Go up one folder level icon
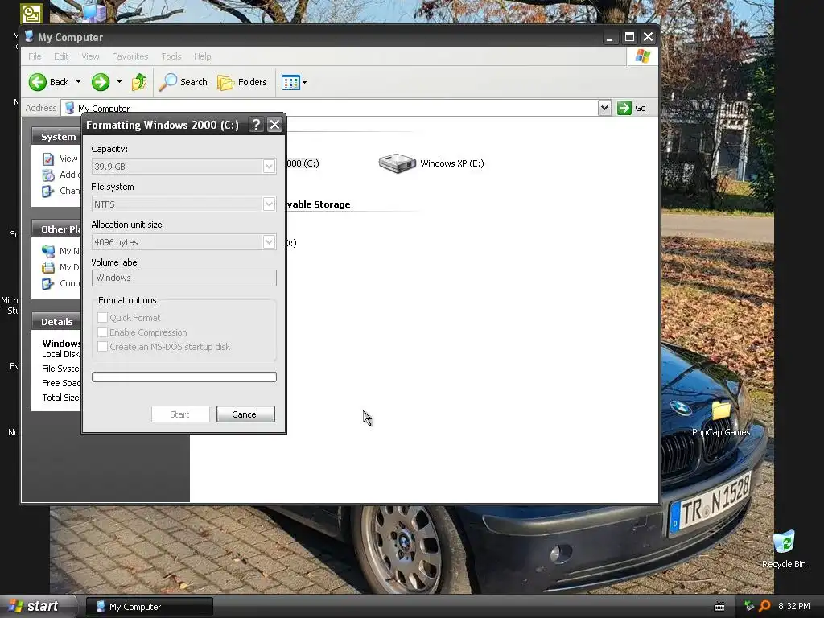 [139, 82]
